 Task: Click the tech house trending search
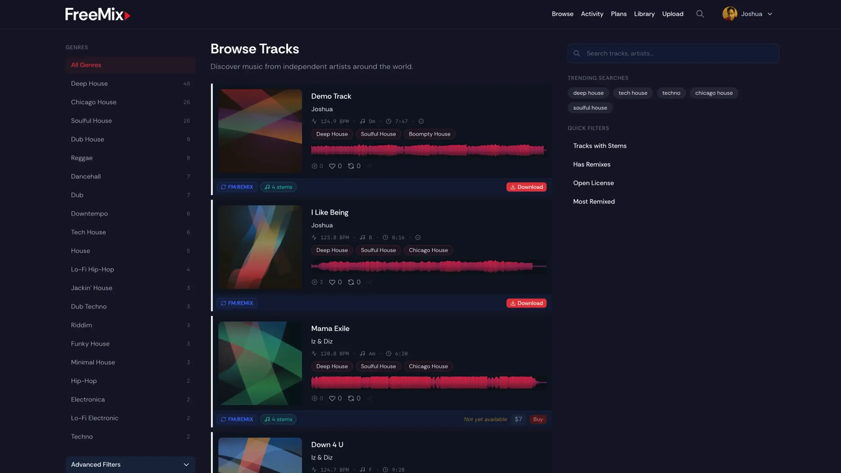pos(633,93)
